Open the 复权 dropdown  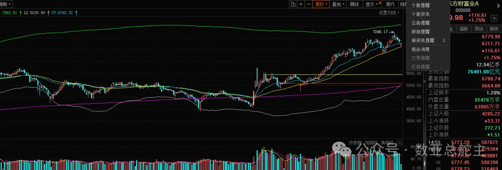(x=321, y=4)
